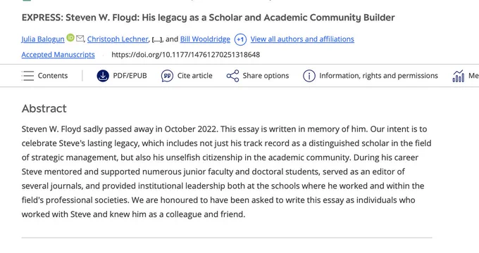The width and height of the screenshot is (479, 253).
Task: Select Information, rights and permissions
Action: [378, 76]
